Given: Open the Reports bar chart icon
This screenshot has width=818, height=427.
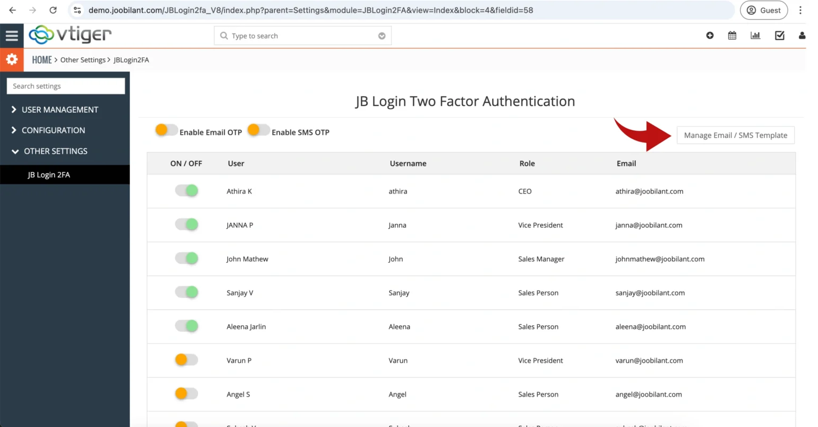Looking at the screenshot, I should 755,35.
